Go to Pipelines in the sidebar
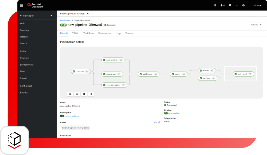 pos(24,58)
